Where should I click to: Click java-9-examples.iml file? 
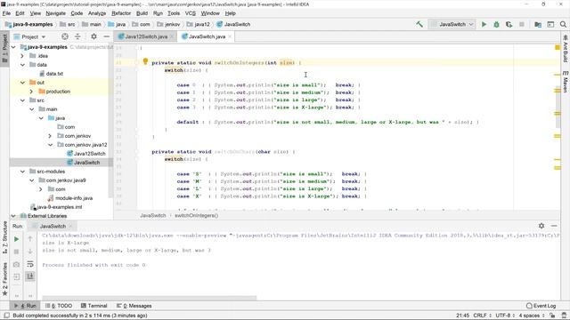60,207
